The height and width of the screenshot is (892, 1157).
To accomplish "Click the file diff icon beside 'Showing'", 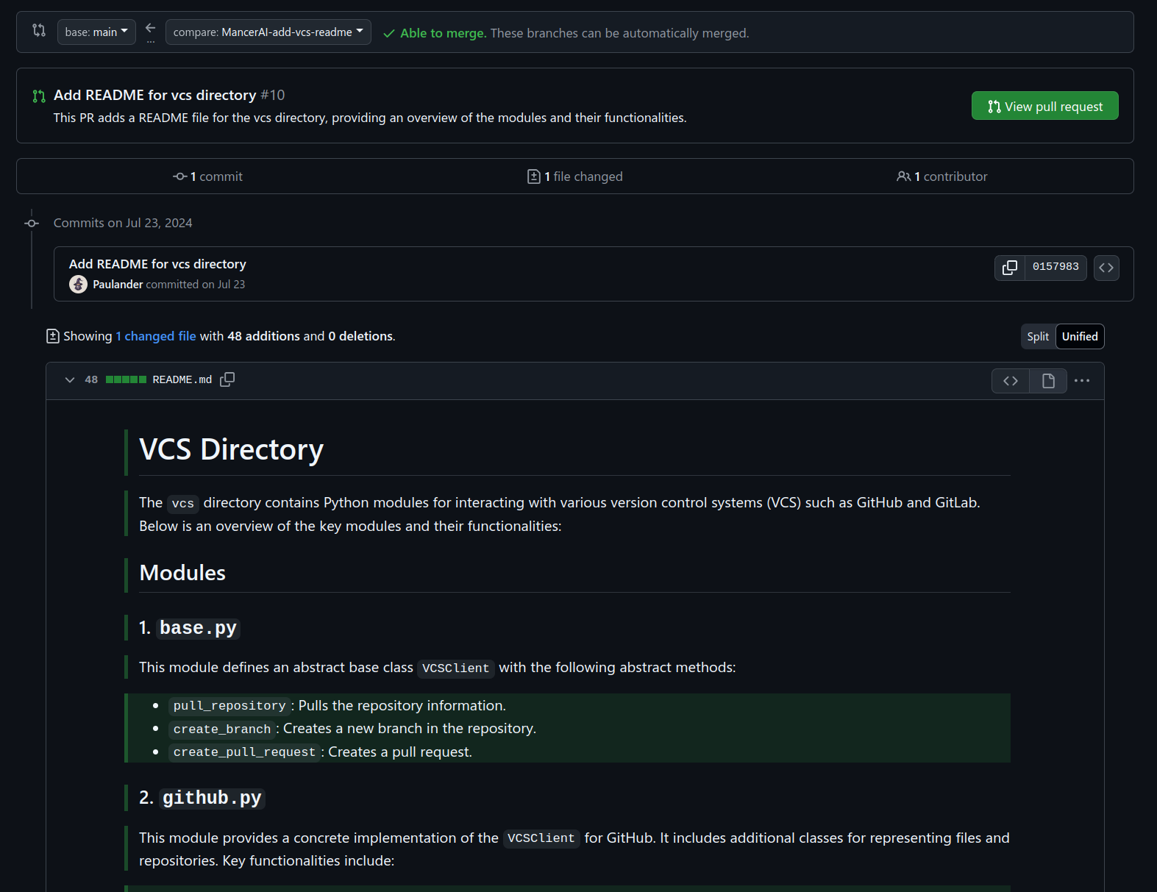I will [x=53, y=336].
